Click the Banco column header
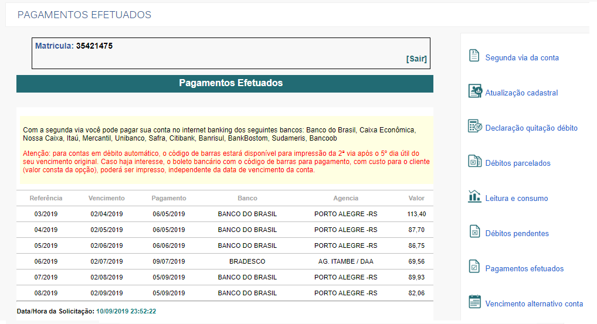Screen dimensions: 597x324 (247, 198)
